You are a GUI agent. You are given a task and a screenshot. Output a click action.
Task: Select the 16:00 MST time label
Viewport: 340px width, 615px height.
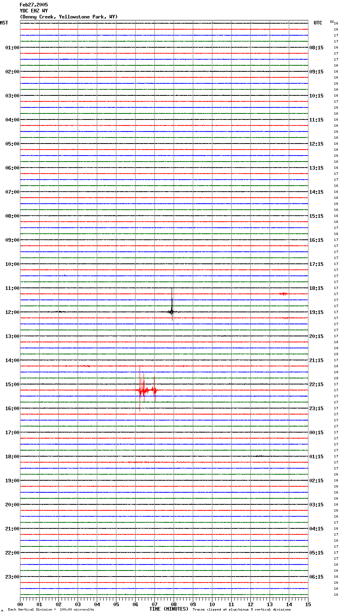pyautogui.click(x=12, y=409)
